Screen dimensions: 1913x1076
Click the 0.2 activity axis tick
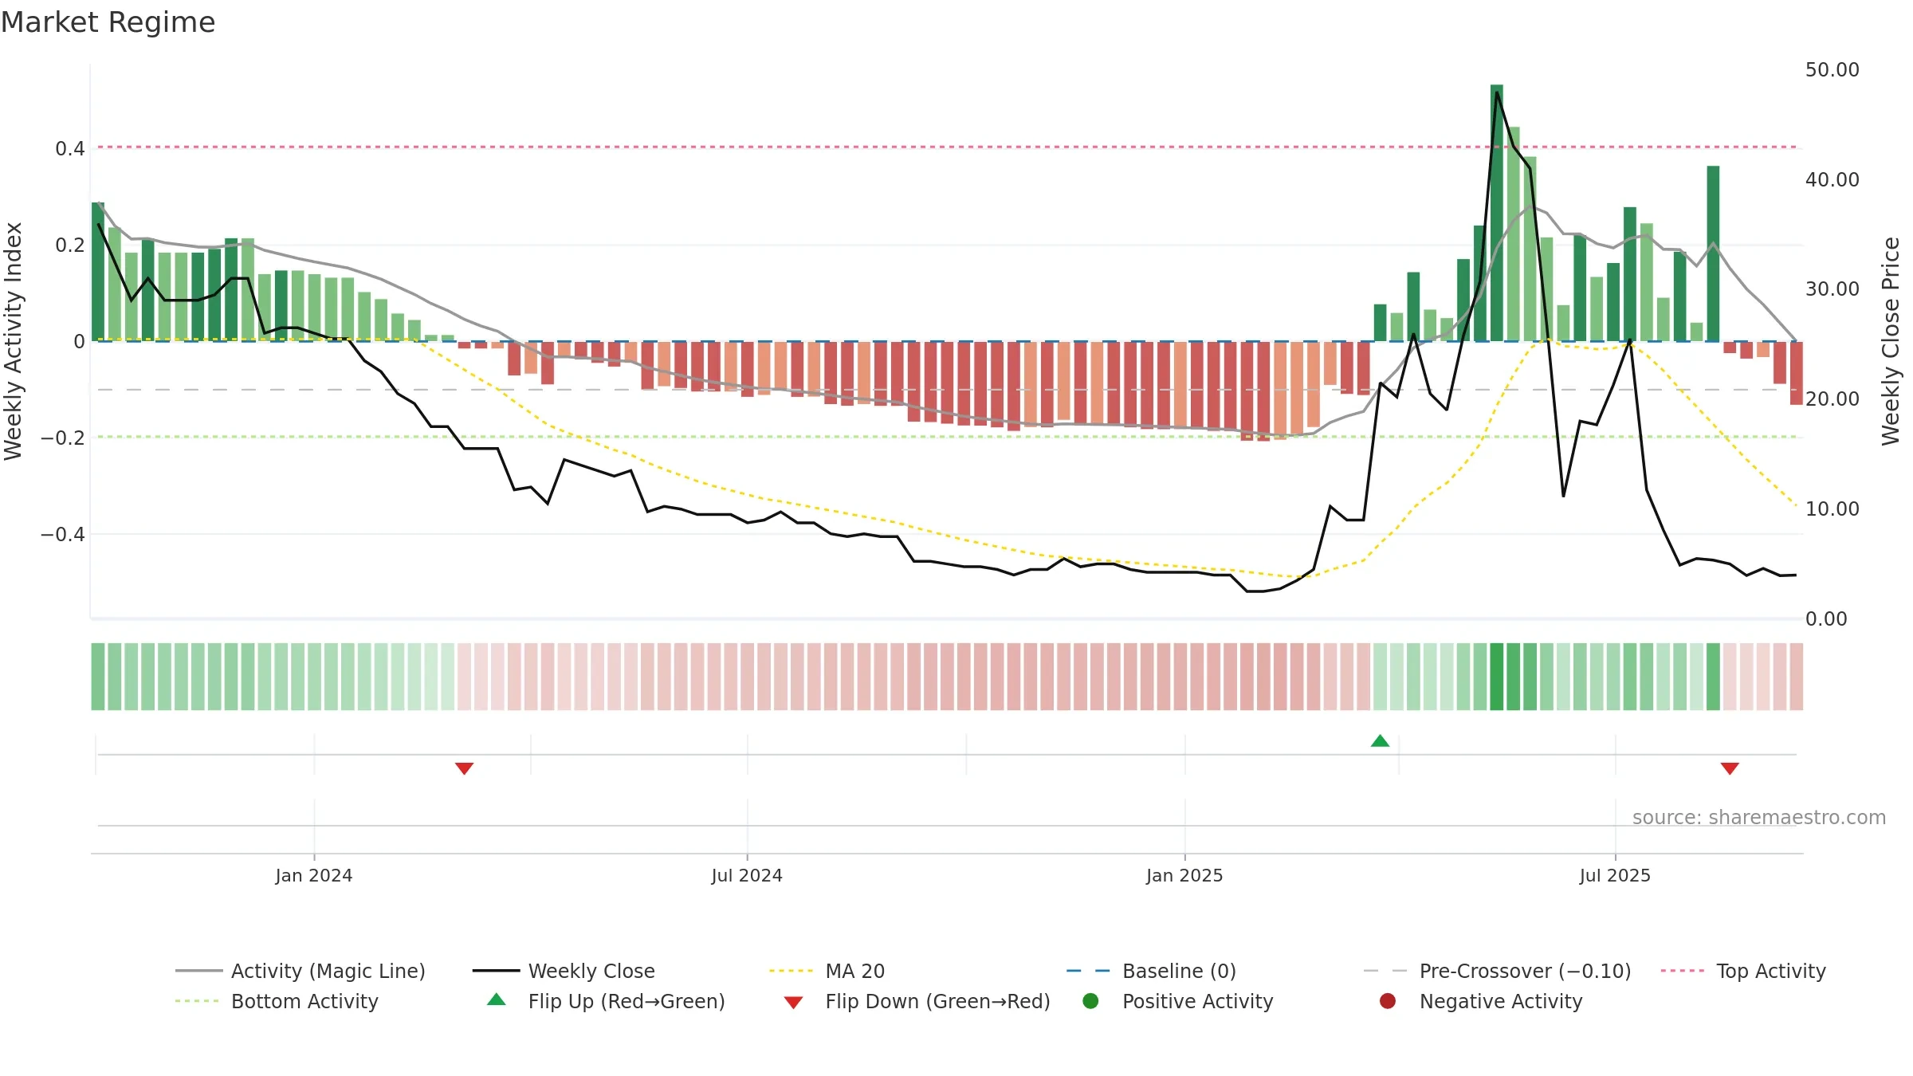pos(70,245)
